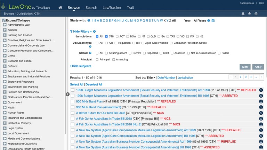Click the Apply filters button
Viewport: 267px width, 150px height.
click(258, 67)
